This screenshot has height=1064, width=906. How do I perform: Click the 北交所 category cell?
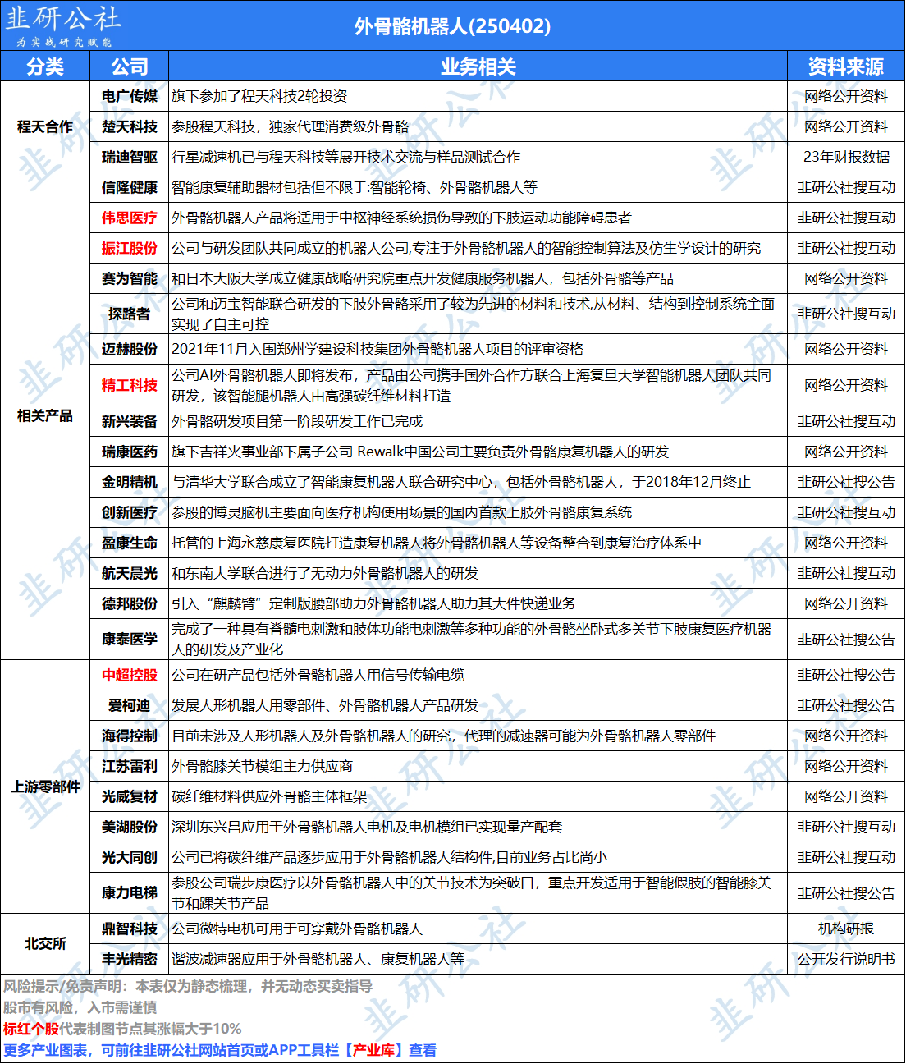coord(45,943)
